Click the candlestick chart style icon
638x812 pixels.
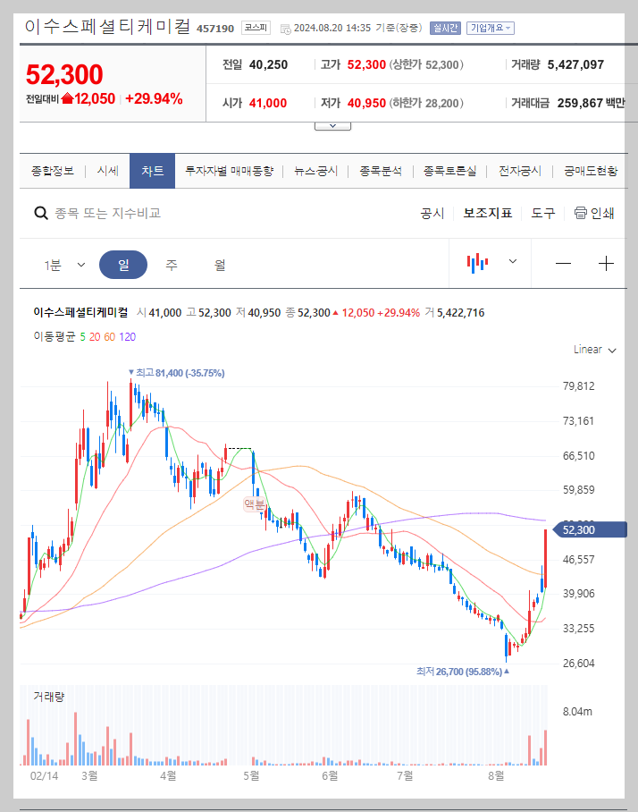[x=478, y=262]
